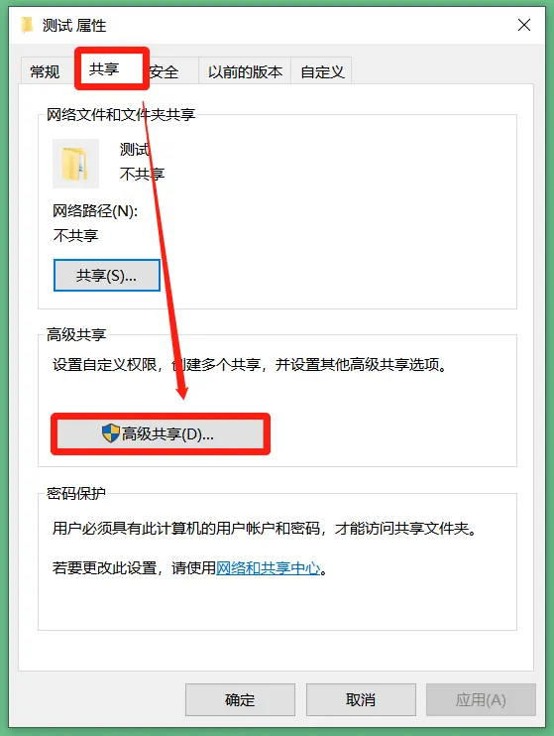Switch to the 常规 tab
Image resolution: width=554 pixels, height=736 pixels.
[45, 71]
